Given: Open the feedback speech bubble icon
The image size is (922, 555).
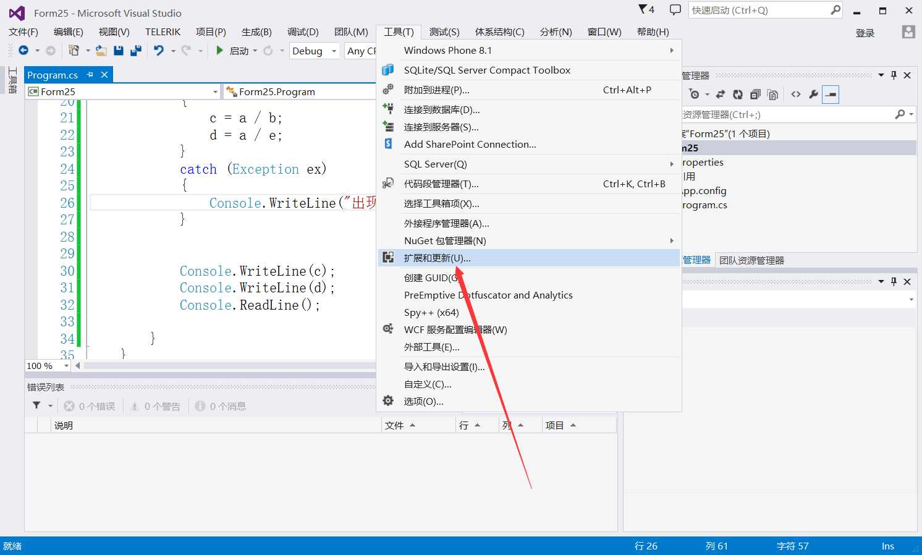Looking at the screenshot, I should (x=675, y=10).
